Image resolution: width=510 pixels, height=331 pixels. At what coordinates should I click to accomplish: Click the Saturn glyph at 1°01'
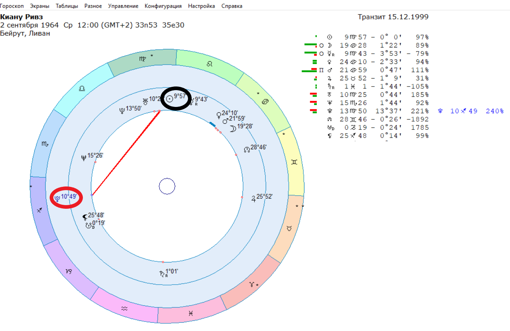pyautogui.click(x=162, y=274)
